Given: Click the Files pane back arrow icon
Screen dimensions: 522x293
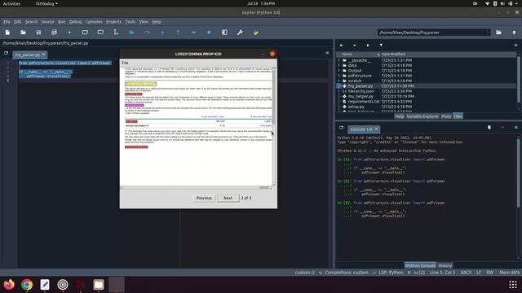Looking at the screenshot, I should (341, 46).
